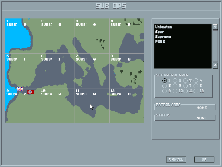222x167 pixels.
Task: Select patrol area 6 radio button
Action: [175, 86]
